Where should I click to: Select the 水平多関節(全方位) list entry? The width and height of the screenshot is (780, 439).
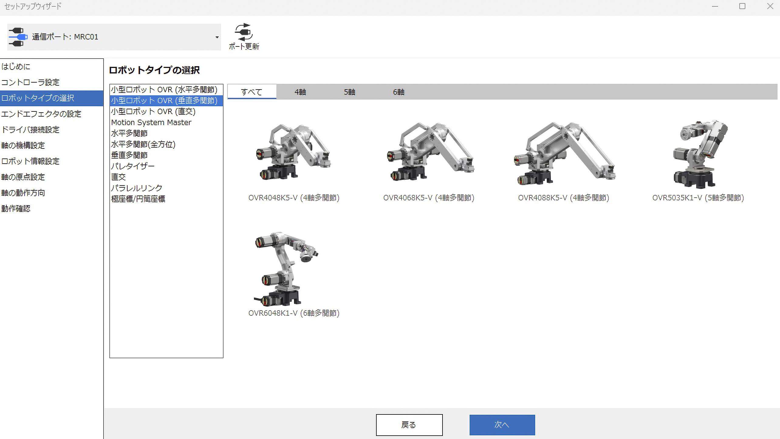(166, 144)
